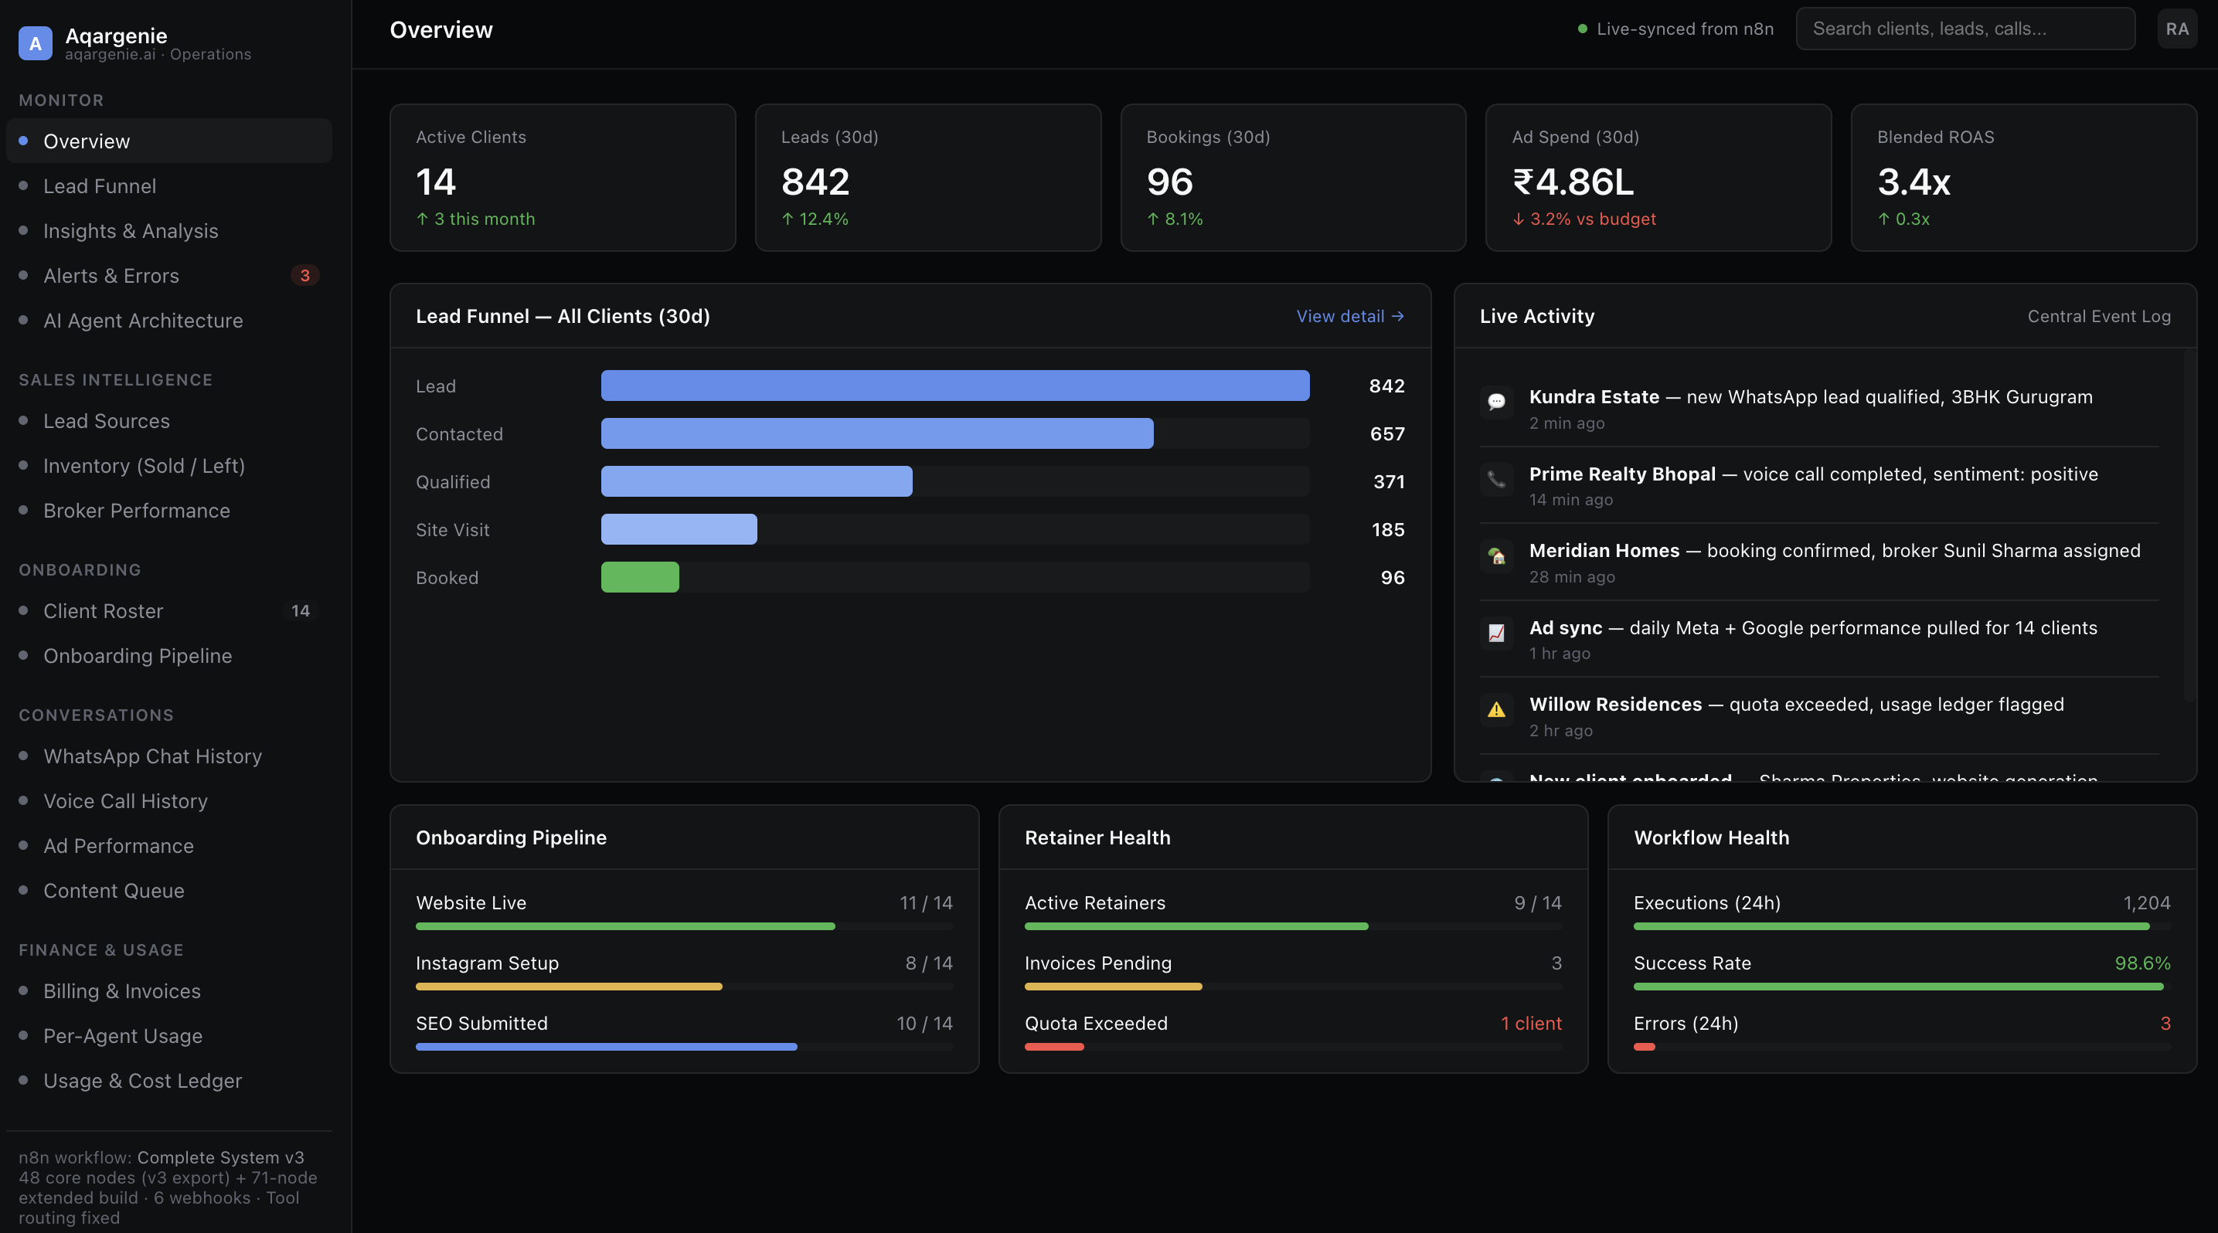Click the Site Visit funnel bar
This screenshot has width=2218, height=1233.
point(679,529)
